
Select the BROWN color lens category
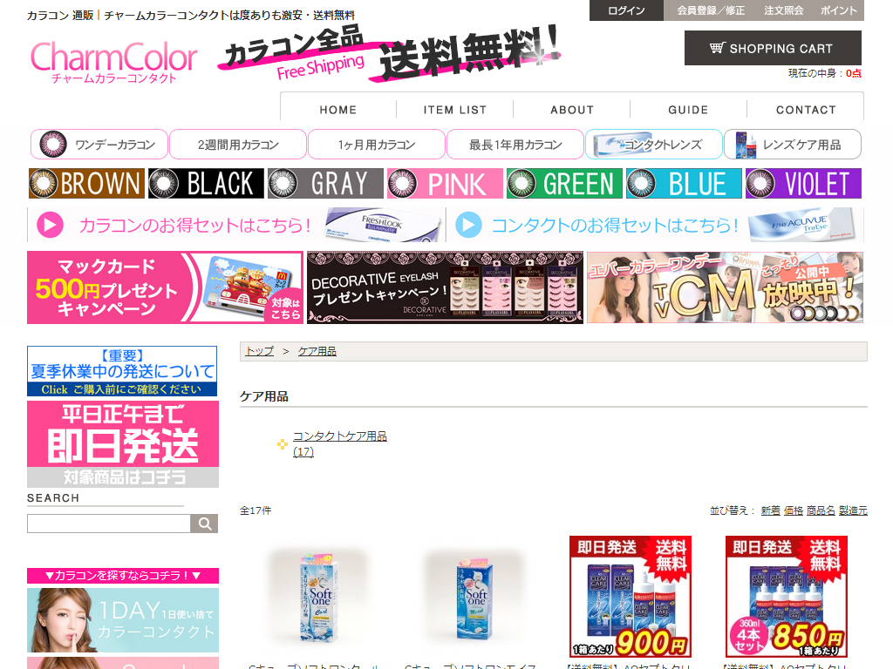[86, 184]
